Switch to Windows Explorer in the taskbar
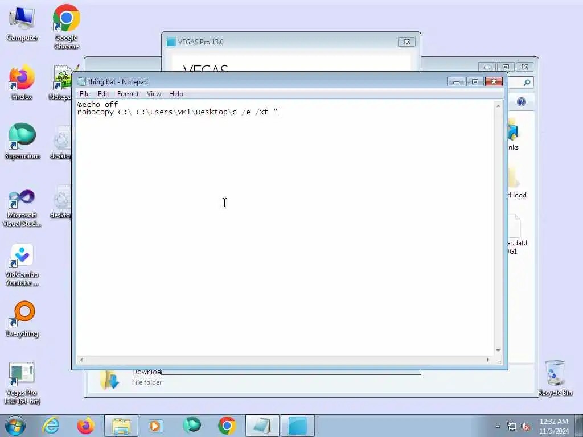 point(121,426)
